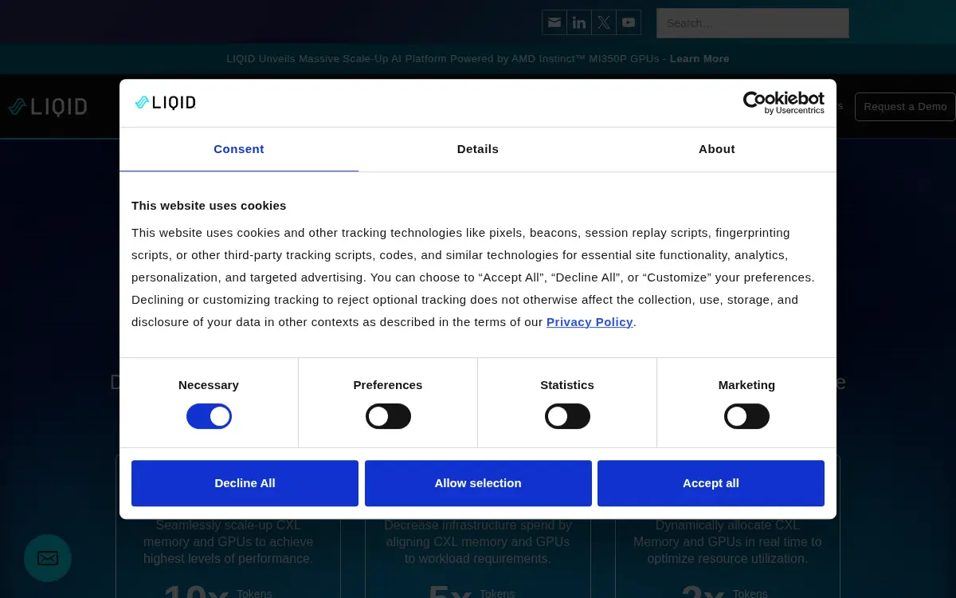Screen dimensions: 956x598
Task: Enable the Marketing cookies switch
Action: tap(746, 416)
